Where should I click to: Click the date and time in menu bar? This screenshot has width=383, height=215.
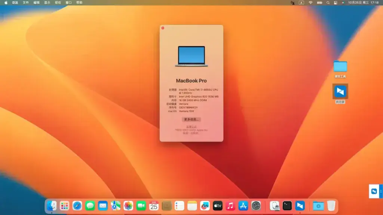coord(364,3)
